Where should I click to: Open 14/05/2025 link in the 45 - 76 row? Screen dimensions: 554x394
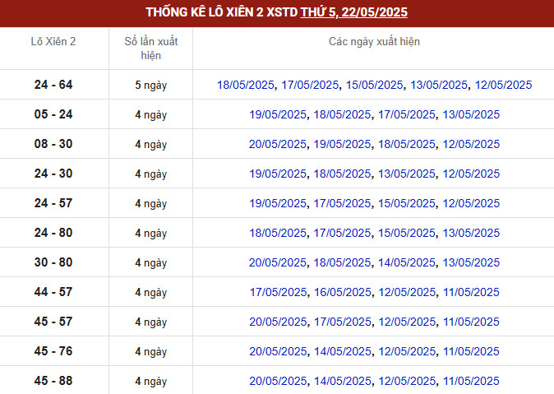pos(343,351)
